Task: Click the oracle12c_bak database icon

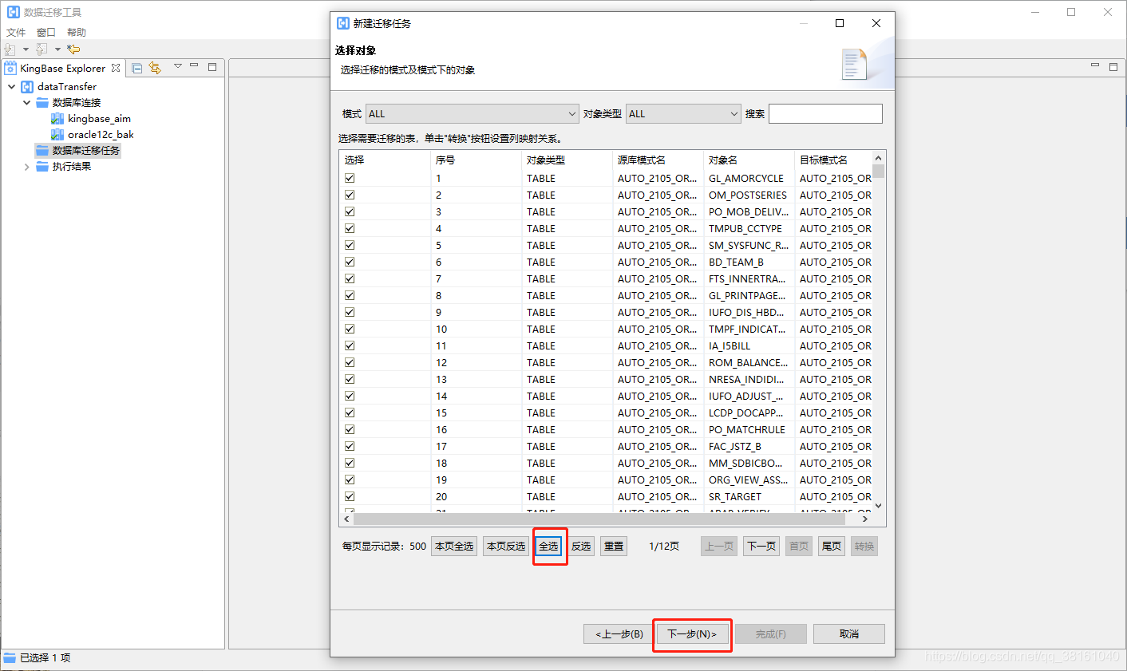Action: 57,135
